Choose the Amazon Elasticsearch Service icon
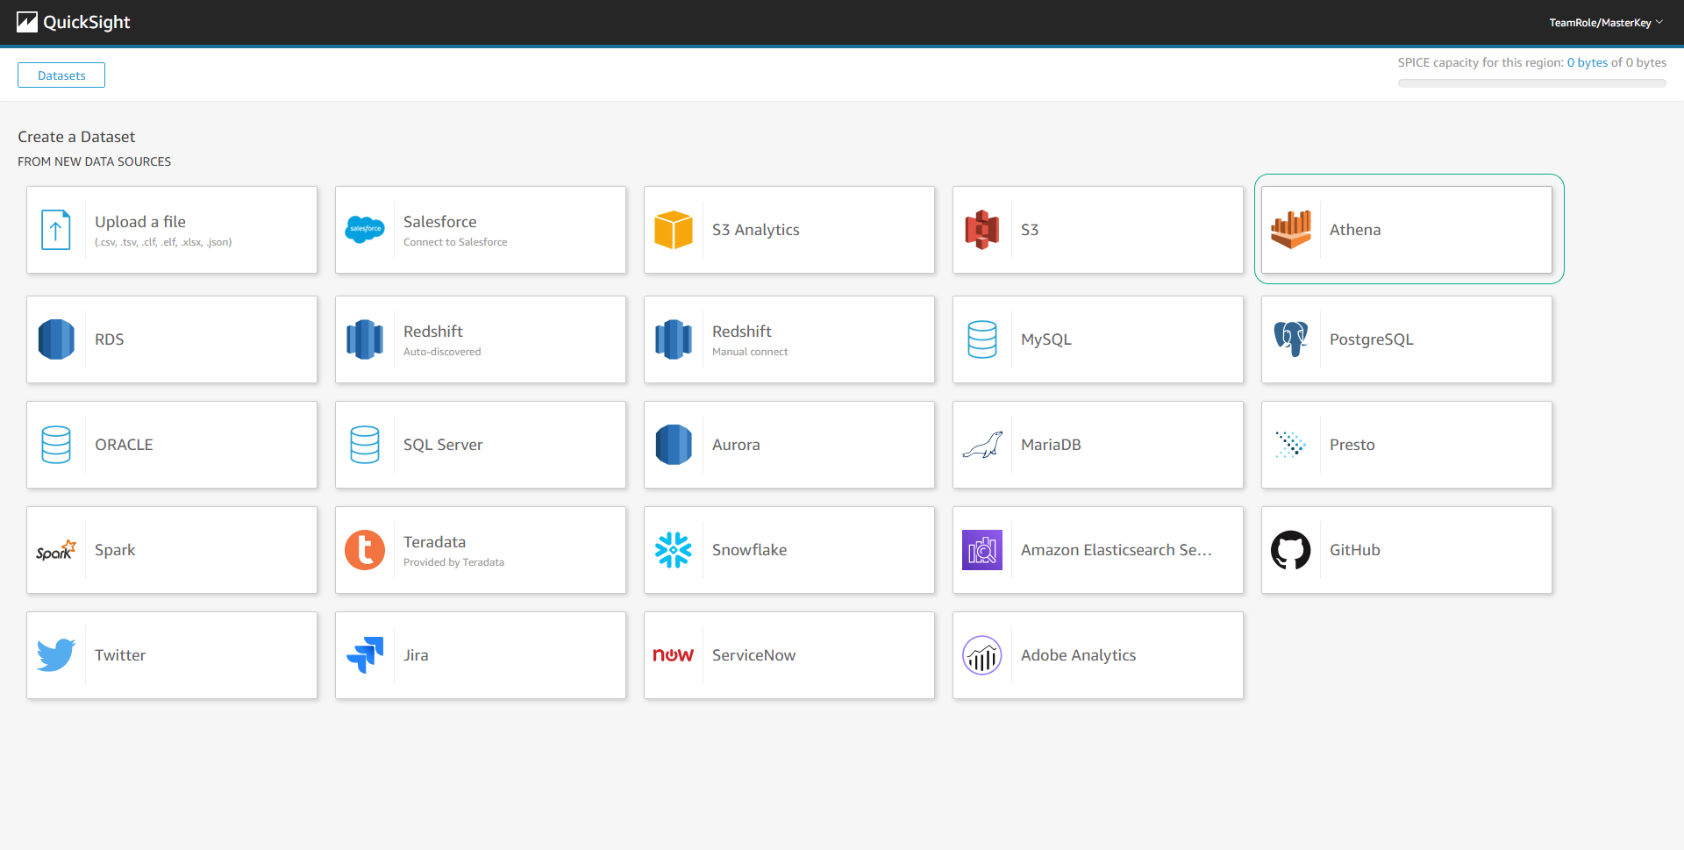The width and height of the screenshot is (1684, 850). (982, 550)
